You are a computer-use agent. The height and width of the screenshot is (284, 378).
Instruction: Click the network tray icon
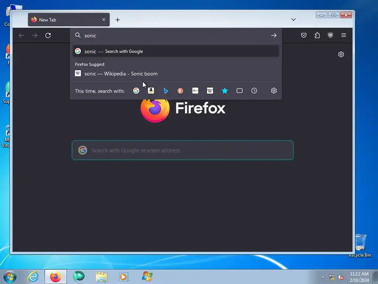(332, 277)
